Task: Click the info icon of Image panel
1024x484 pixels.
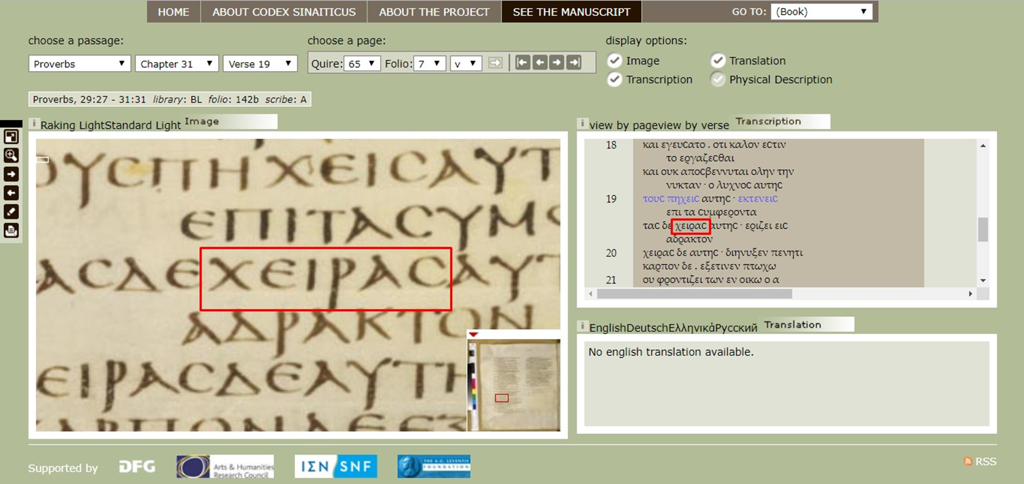Action: point(34,124)
